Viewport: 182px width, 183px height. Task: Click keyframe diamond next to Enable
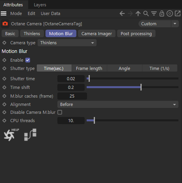pyautogui.click(x=4, y=60)
